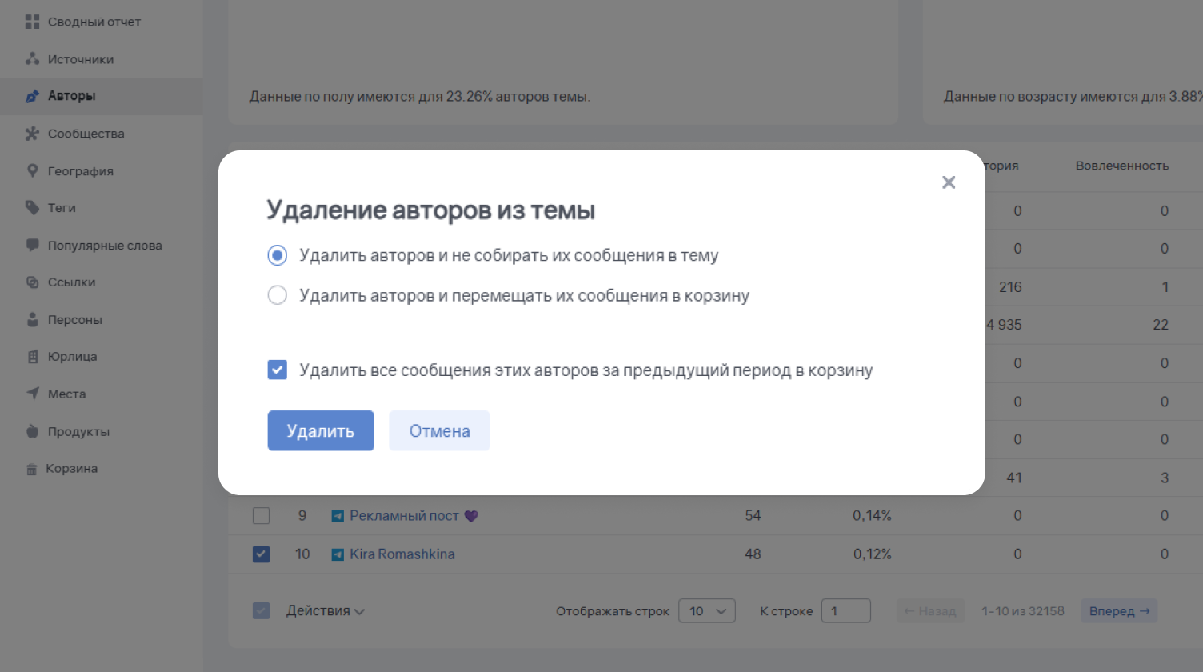Click the Источники sidebar icon
The height and width of the screenshot is (672, 1203).
coord(32,58)
